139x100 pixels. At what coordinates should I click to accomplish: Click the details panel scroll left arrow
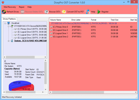(4, 92)
